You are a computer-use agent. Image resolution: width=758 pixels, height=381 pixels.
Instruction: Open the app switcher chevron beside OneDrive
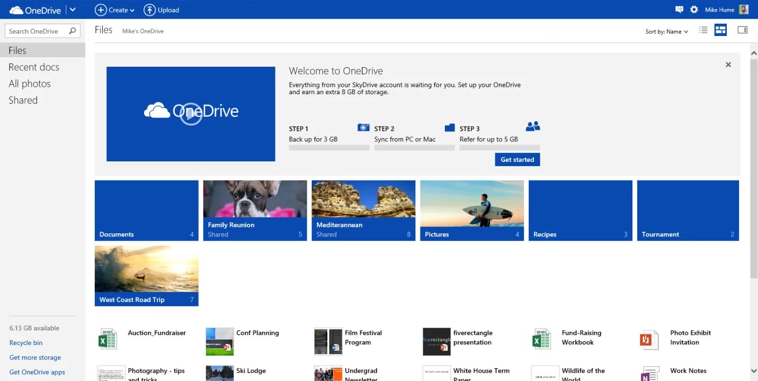click(x=73, y=10)
